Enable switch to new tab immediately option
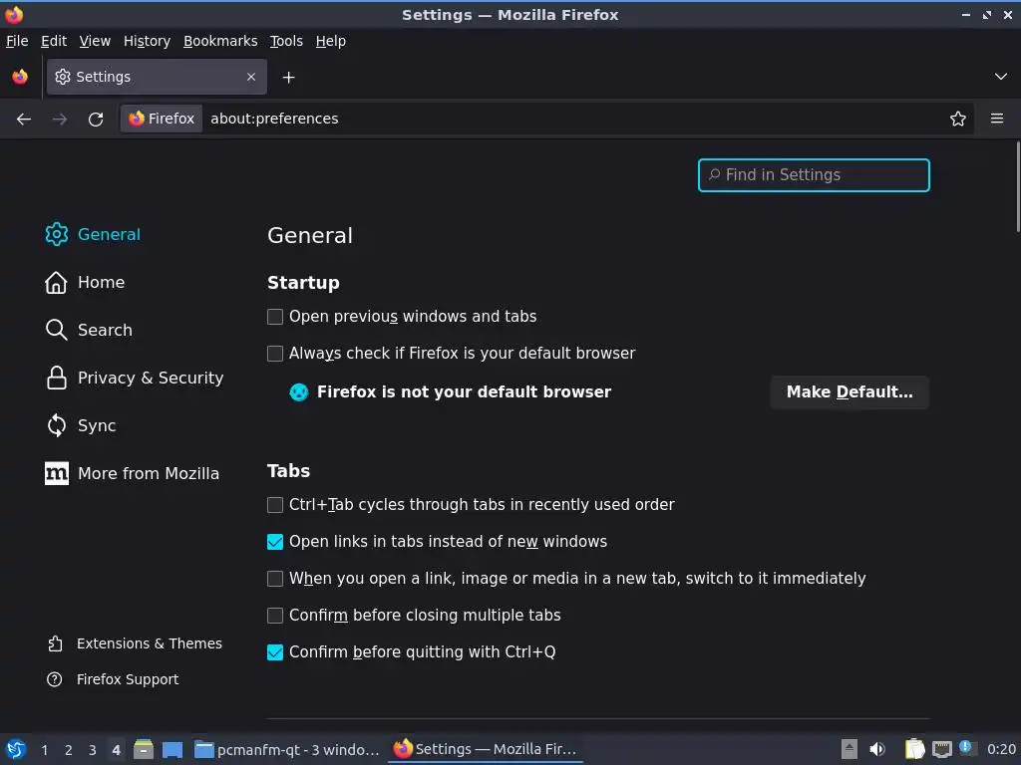This screenshot has height=765, width=1021. (275, 579)
